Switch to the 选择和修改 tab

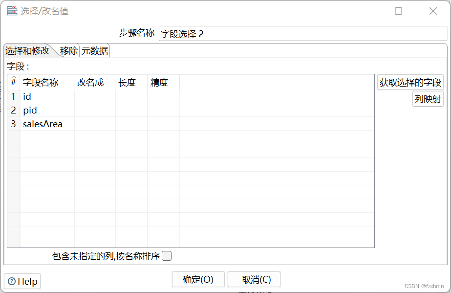pyautogui.click(x=27, y=51)
